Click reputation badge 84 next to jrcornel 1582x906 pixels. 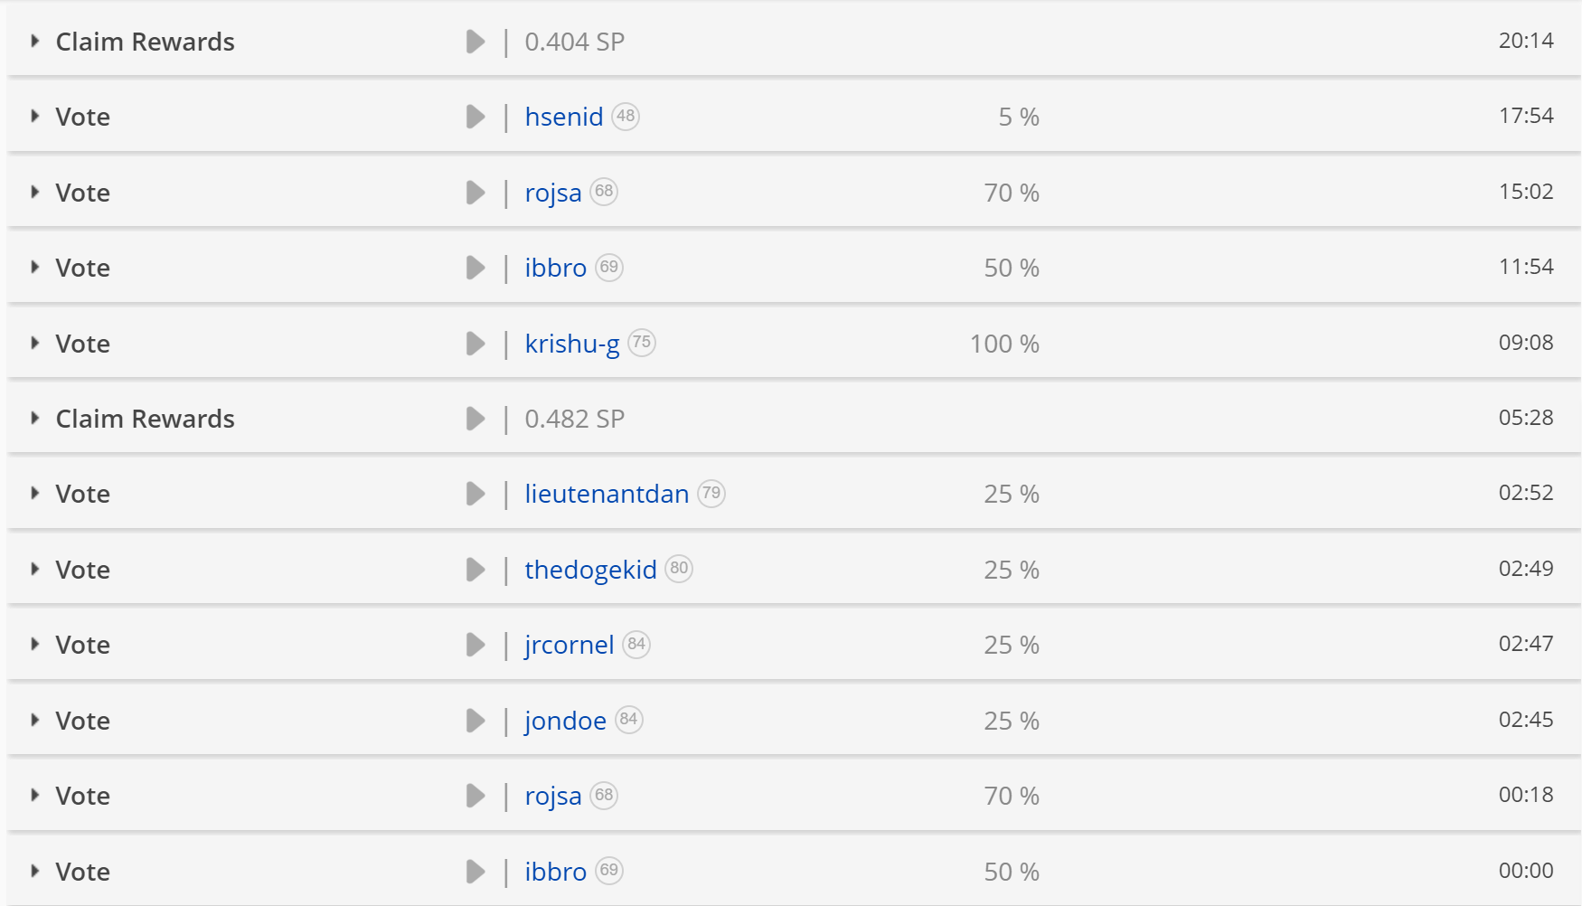(x=636, y=645)
